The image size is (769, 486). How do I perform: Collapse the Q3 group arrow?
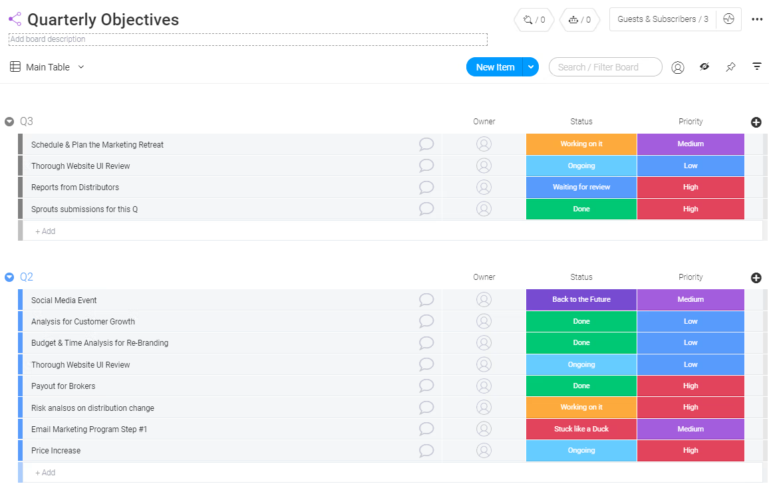pyautogui.click(x=9, y=121)
